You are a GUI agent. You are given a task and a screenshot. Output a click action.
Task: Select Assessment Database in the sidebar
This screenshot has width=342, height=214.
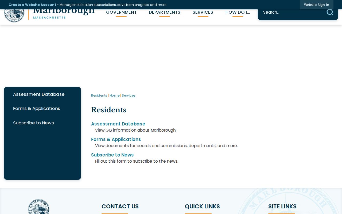click(39, 94)
